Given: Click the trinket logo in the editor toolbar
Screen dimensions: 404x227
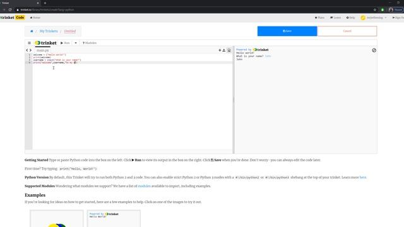Looking at the screenshot, I should coord(45,43).
